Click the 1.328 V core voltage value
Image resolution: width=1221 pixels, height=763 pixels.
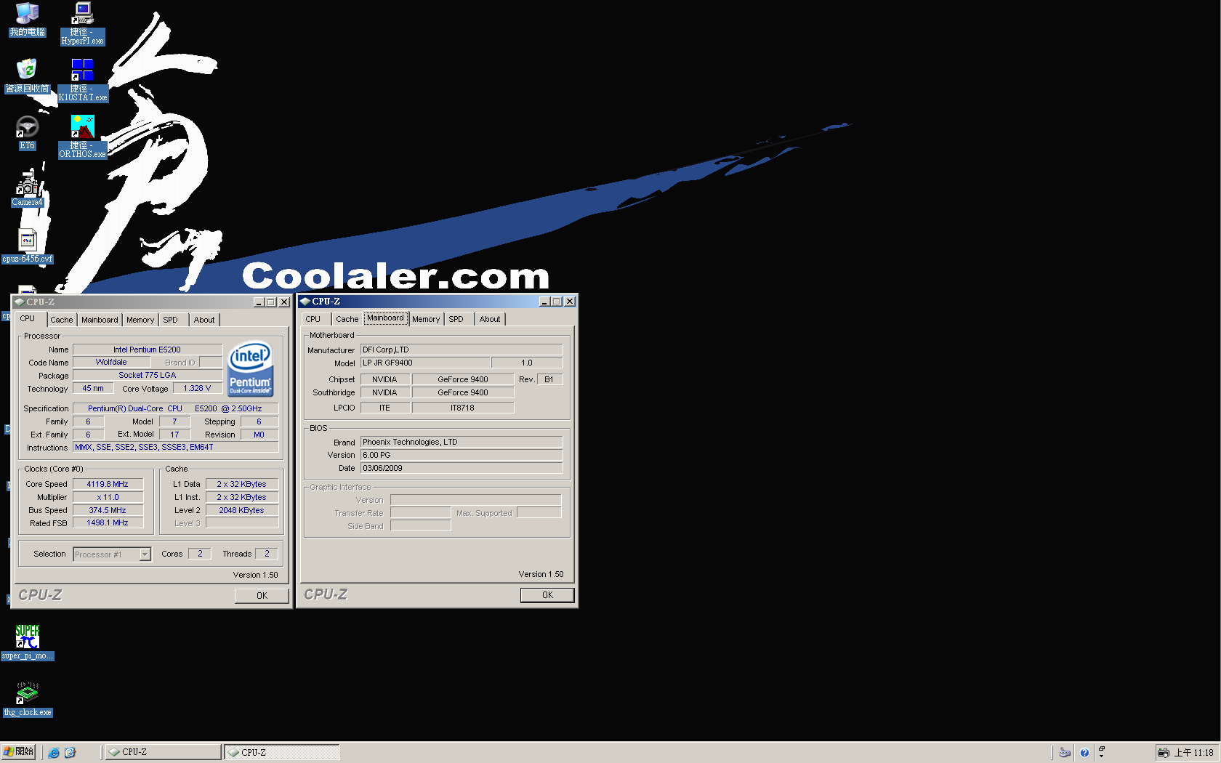[x=197, y=388]
